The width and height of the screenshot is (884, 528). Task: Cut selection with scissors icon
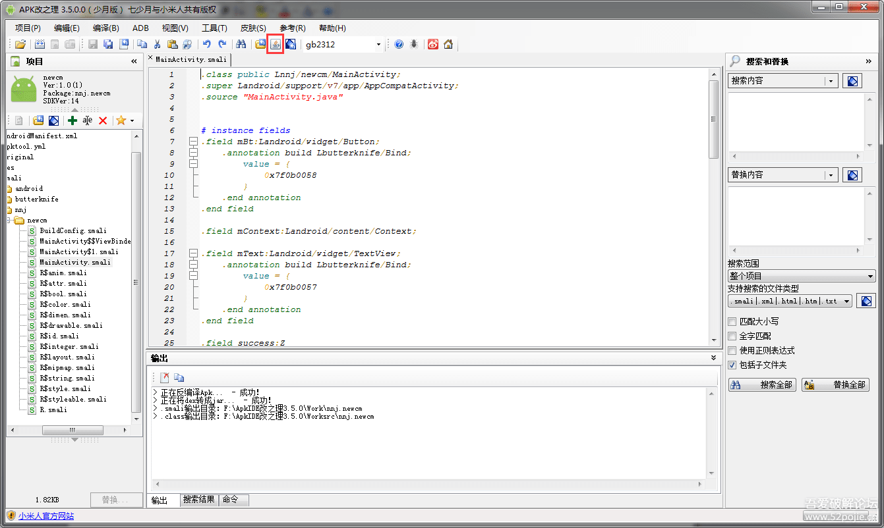click(158, 44)
